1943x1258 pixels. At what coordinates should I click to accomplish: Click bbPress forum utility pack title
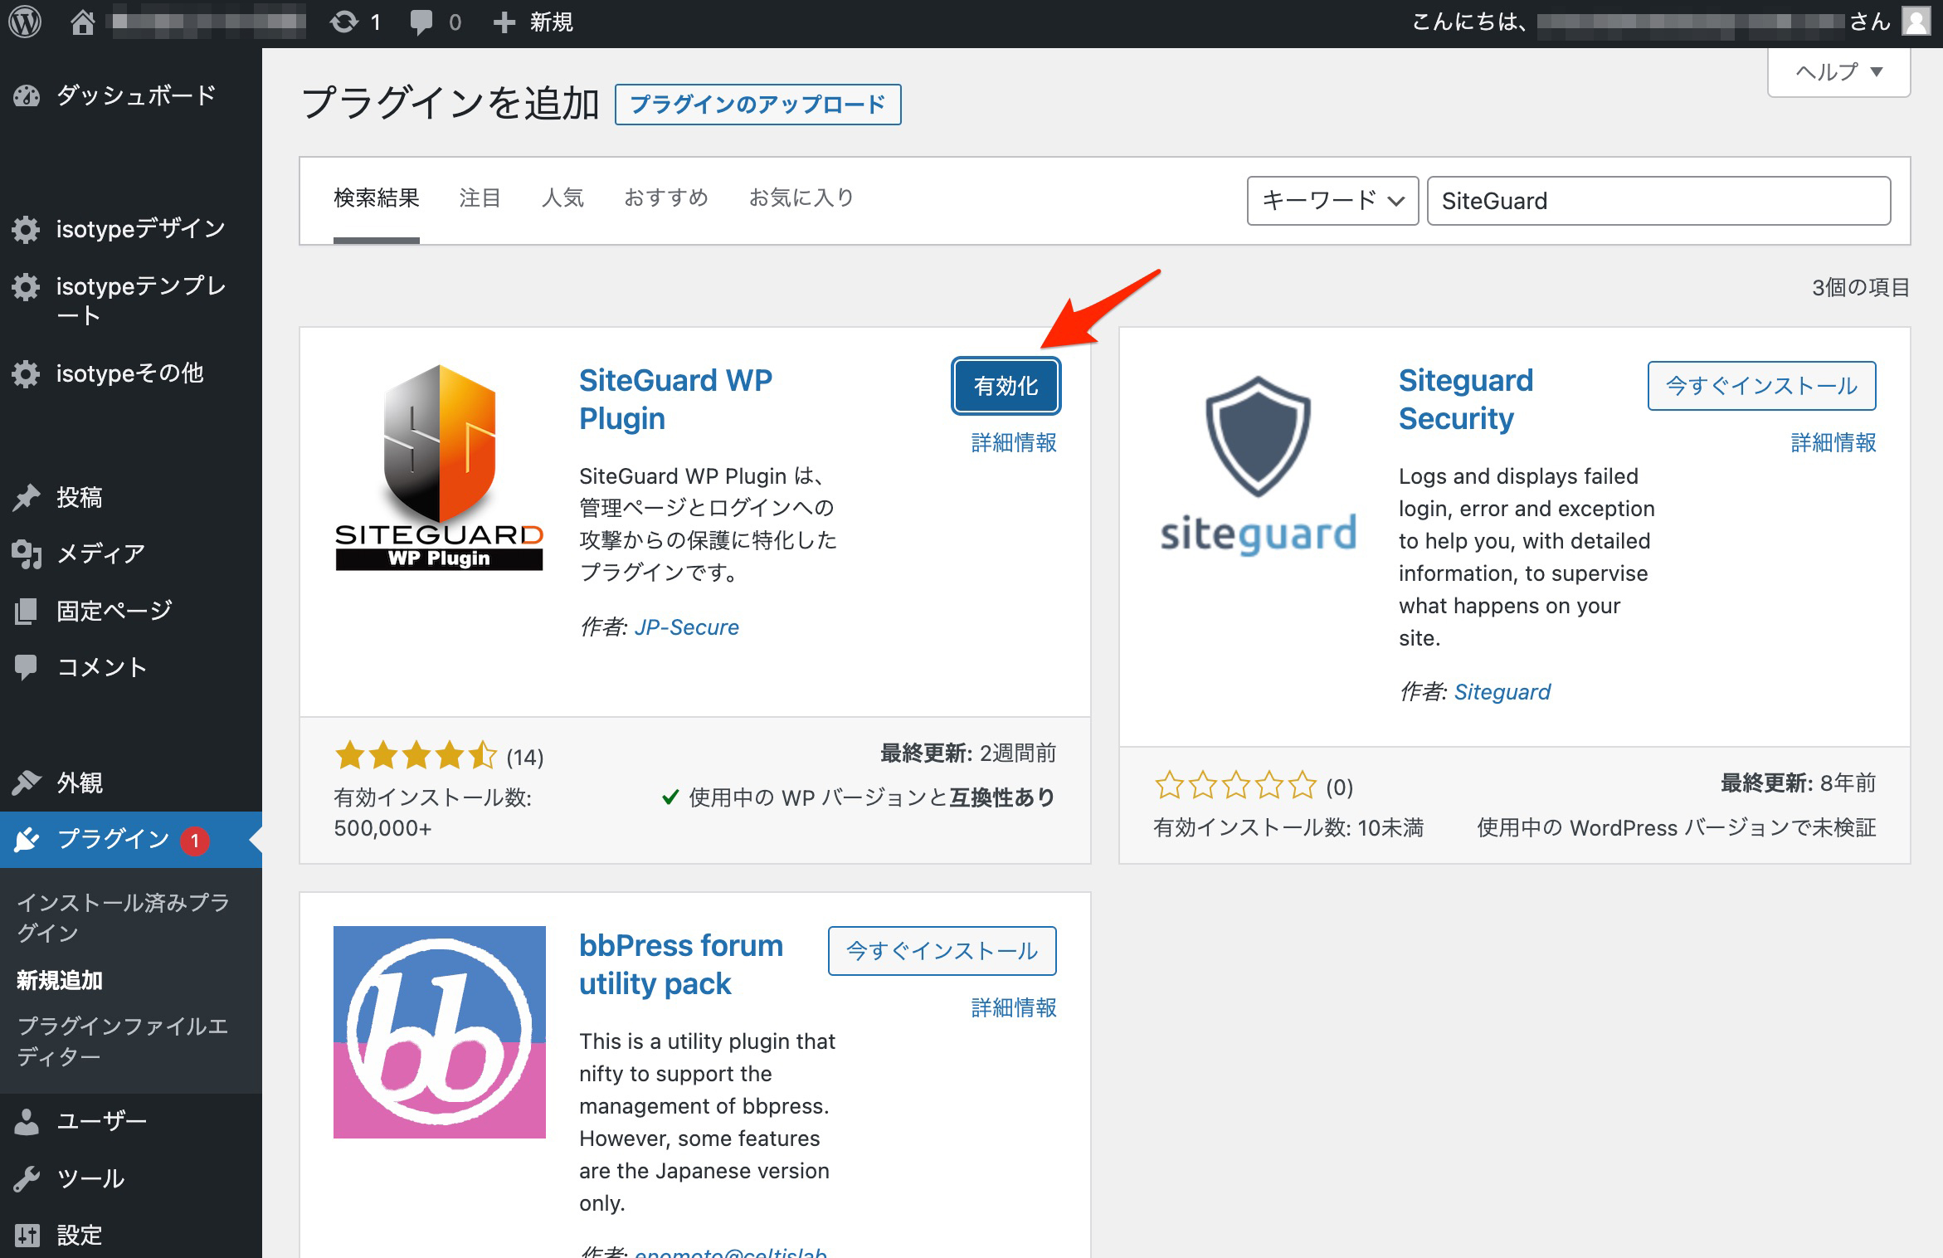(x=681, y=965)
